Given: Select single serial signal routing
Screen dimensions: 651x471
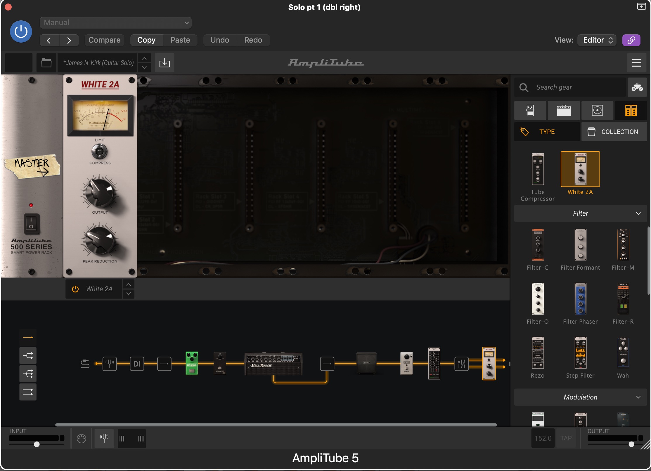Looking at the screenshot, I should click(x=28, y=337).
